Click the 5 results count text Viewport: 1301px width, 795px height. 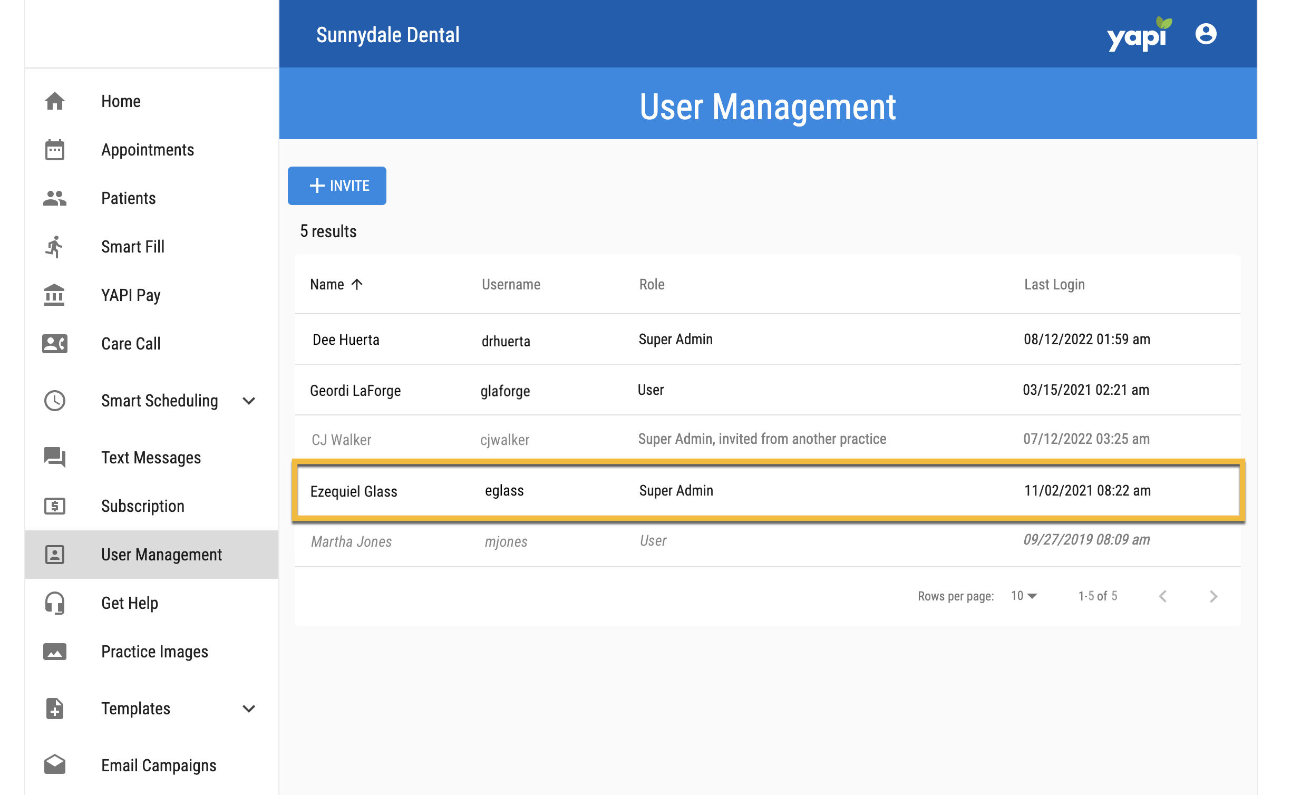click(328, 232)
